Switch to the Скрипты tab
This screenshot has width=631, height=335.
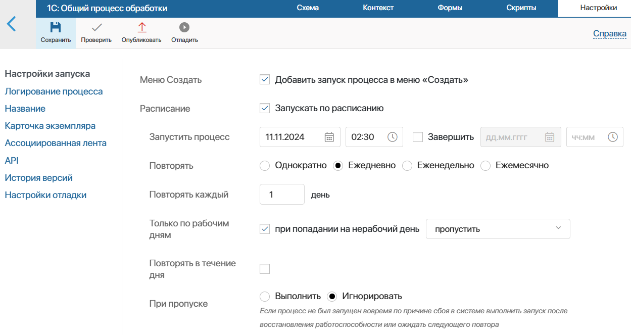tap(521, 8)
